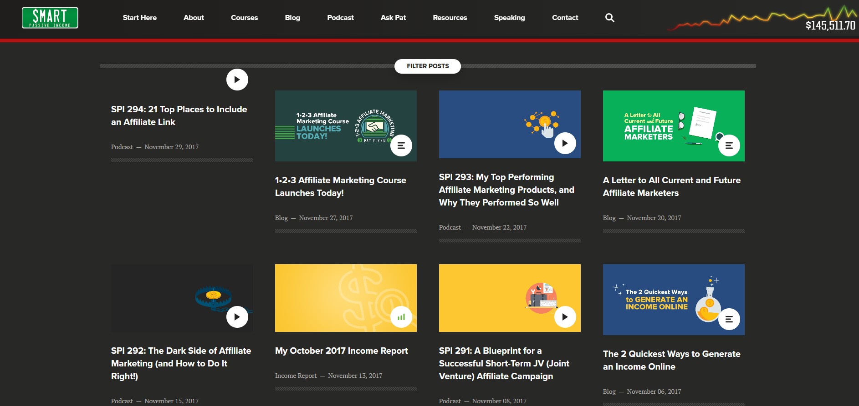Open the Resources menu item
This screenshot has width=859, height=406.
pos(450,18)
